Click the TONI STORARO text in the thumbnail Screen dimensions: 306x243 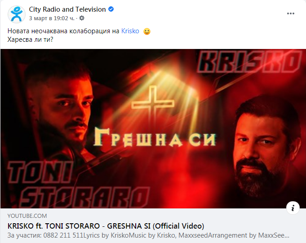(79, 184)
